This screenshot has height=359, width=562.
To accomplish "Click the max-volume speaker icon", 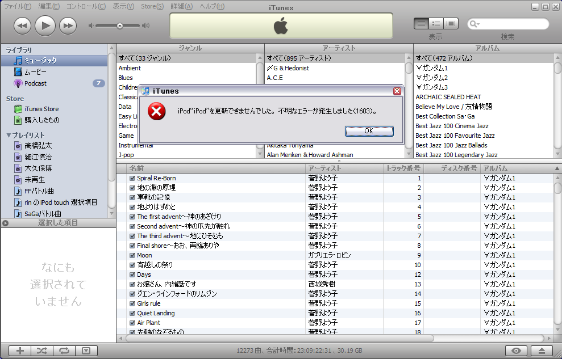I will (x=145, y=26).
